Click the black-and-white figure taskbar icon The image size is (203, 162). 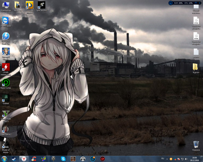point(83,159)
